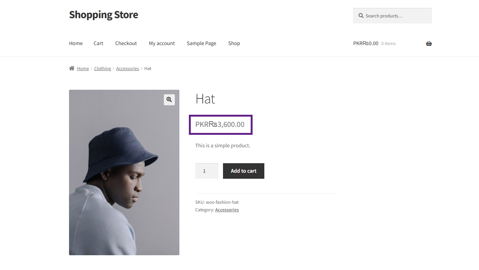Open the Hat product image
This screenshot has height=270, width=479.
[124, 172]
